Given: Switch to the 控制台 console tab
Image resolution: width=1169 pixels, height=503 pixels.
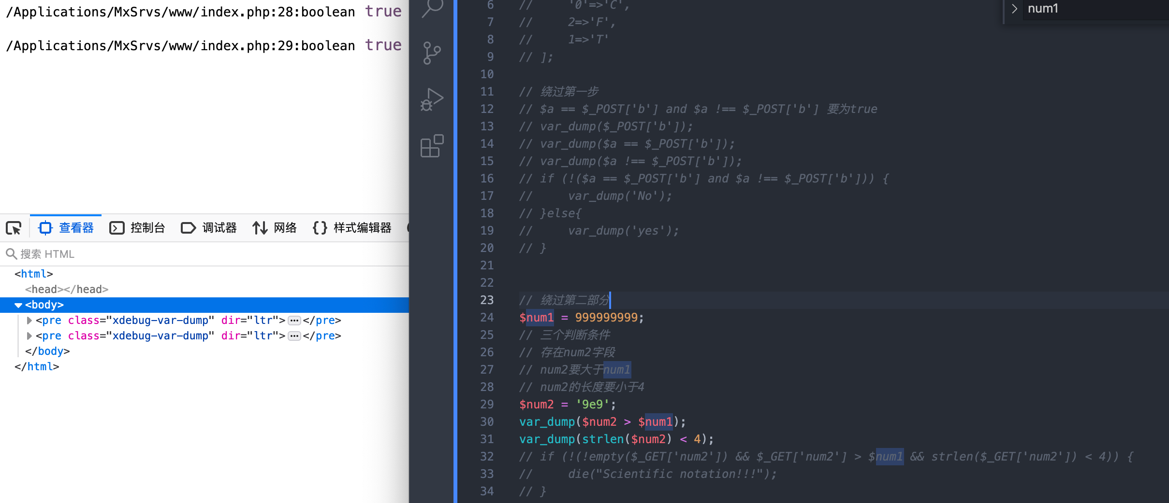Looking at the screenshot, I should coord(137,228).
